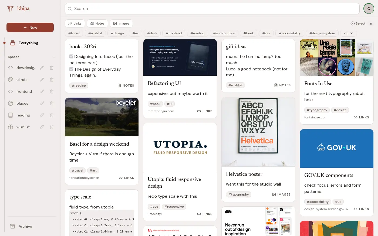378x236 pixels.
Task: Open refactoringui.com link
Action: (161, 111)
